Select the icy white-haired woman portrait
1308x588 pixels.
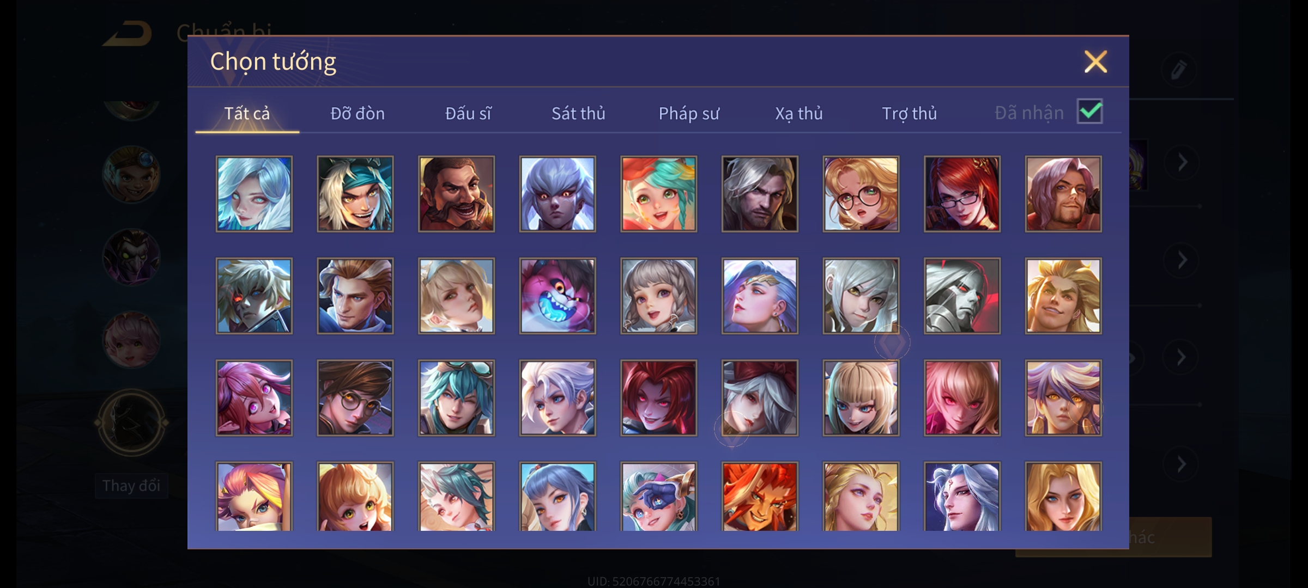[254, 194]
